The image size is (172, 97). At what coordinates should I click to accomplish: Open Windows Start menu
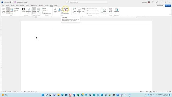[43, 95]
